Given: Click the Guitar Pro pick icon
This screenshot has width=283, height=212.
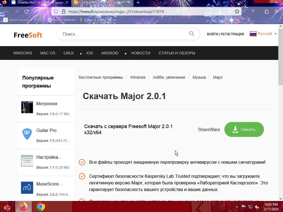Looking at the screenshot, I should click(27, 134).
